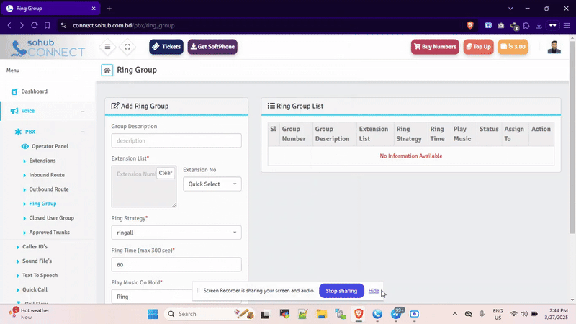This screenshot has width=576, height=324.
Task: Open Operator Panel from sidebar
Action: click(50, 146)
